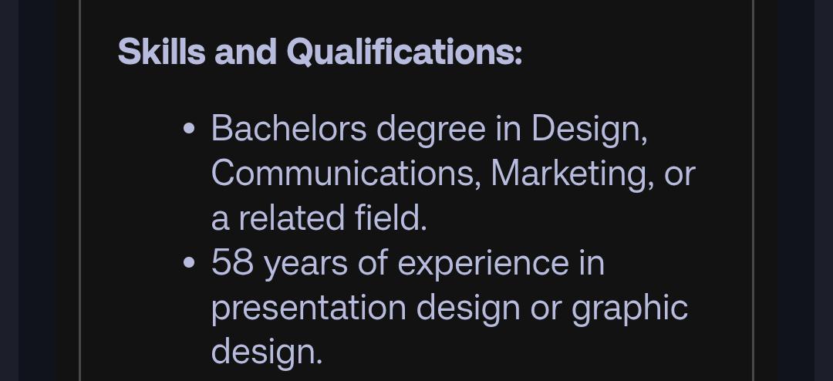Click the number 58
This screenshot has height=381, width=833.
coord(232,263)
